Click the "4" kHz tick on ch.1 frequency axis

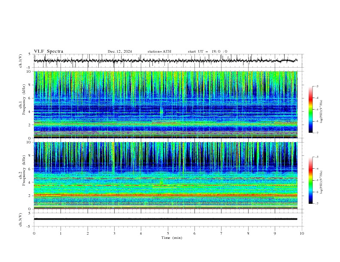point(30,112)
